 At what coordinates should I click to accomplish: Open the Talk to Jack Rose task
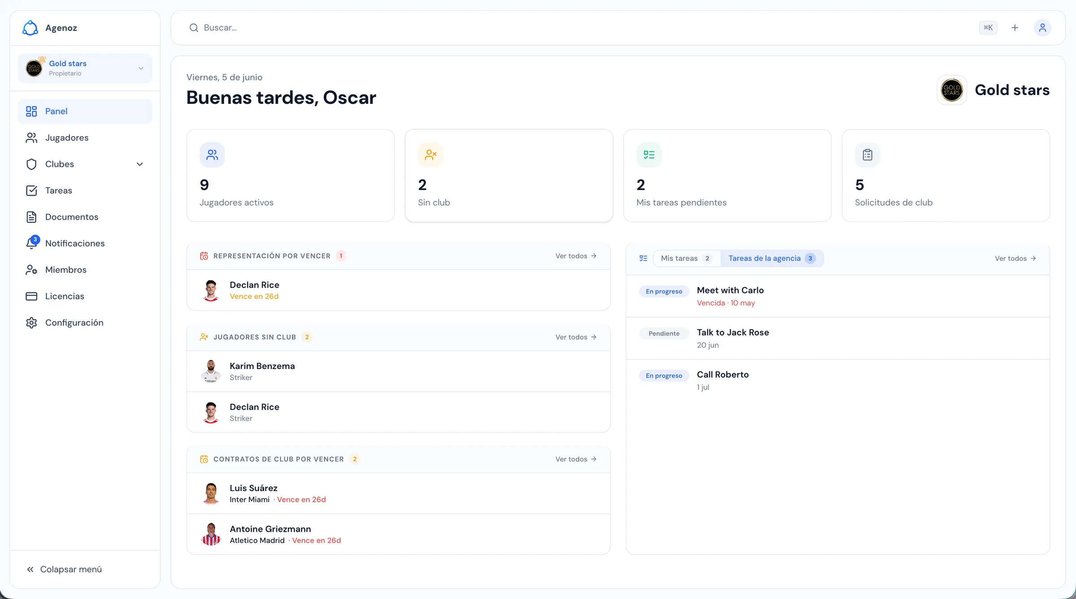click(x=838, y=339)
